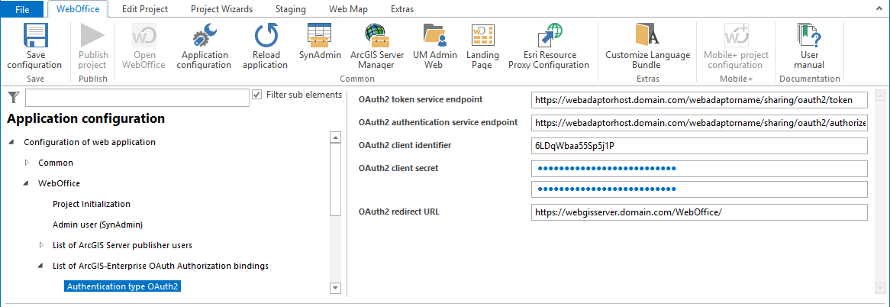This screenshot has height=307, width=890.
Task: Collapse ArcGIS-Enterprise OAuth Authorization bindings node
Action: click(x=41, y=266)
